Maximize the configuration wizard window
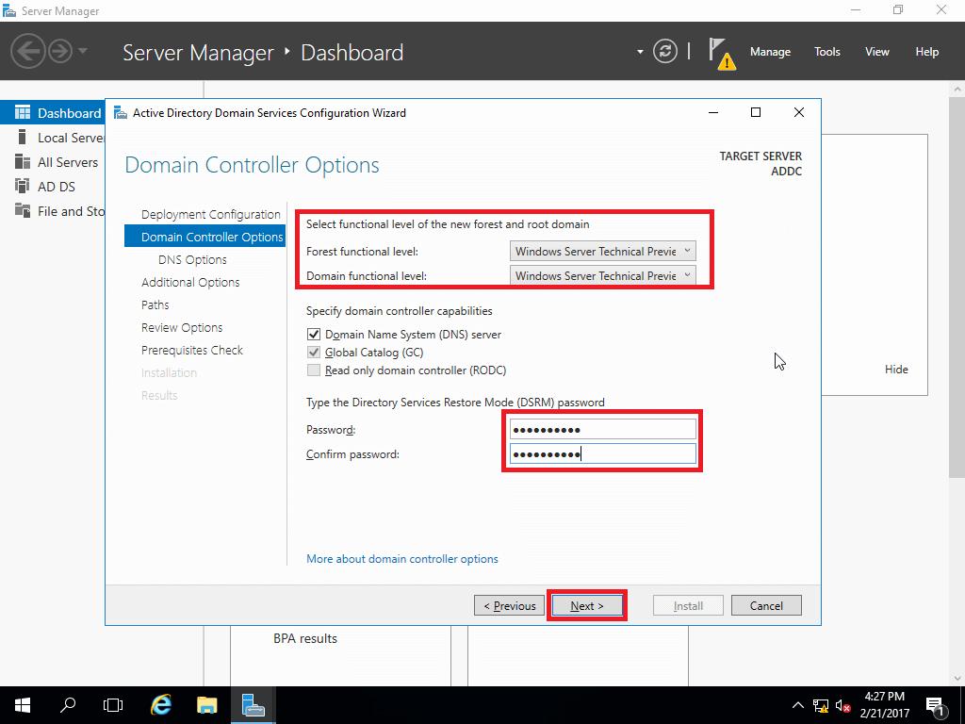Image resolution: width=965 pixels, height=724 pixels. point(756,113)
